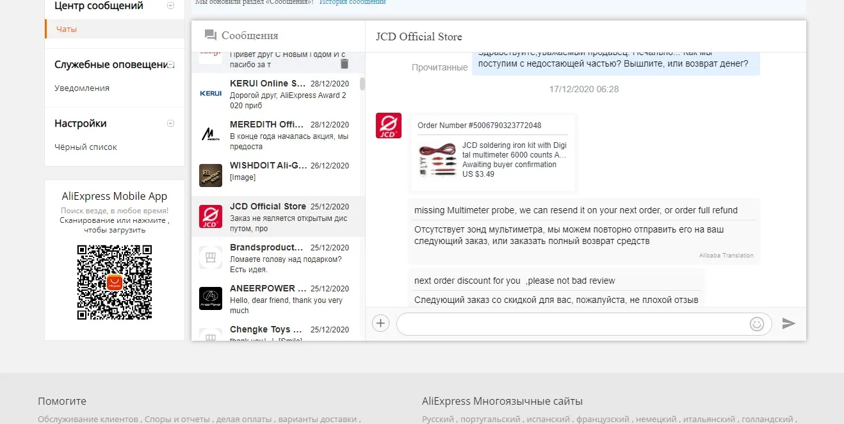Delete the first conversation with trash icon
The width and height of the screenshot is (844, 424).
[345, 63]
